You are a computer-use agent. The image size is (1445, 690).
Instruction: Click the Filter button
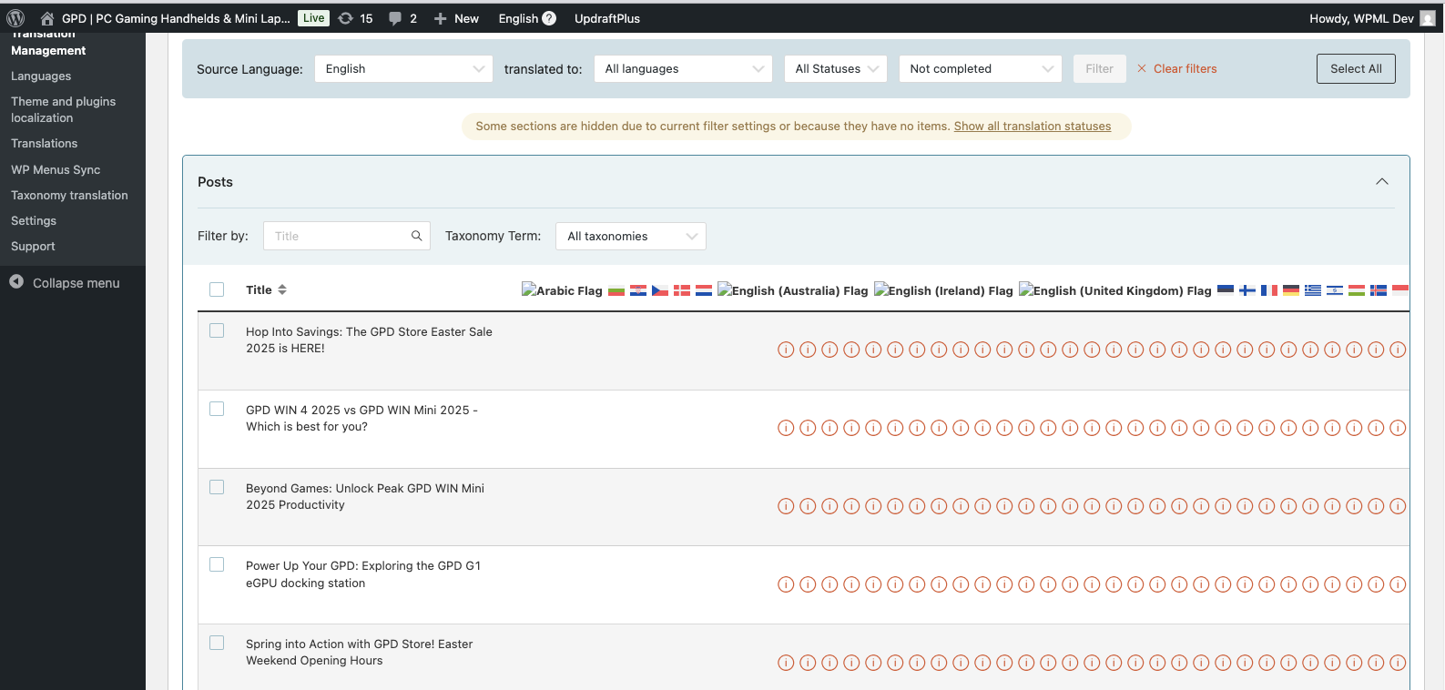1099,69
